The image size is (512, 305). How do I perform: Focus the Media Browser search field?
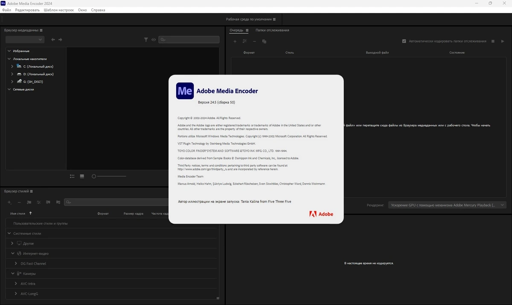[189, 40]
